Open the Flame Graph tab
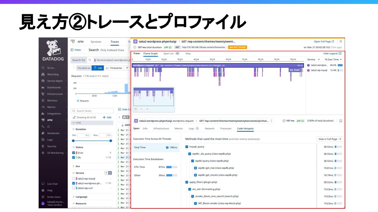 pyautogui.click(x=150, y=54)
